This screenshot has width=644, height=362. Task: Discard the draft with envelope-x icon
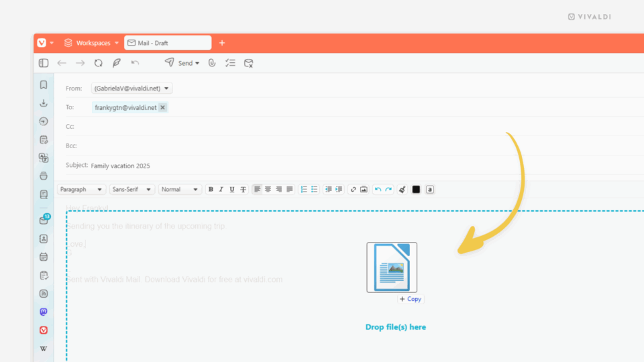pos(248,63)
